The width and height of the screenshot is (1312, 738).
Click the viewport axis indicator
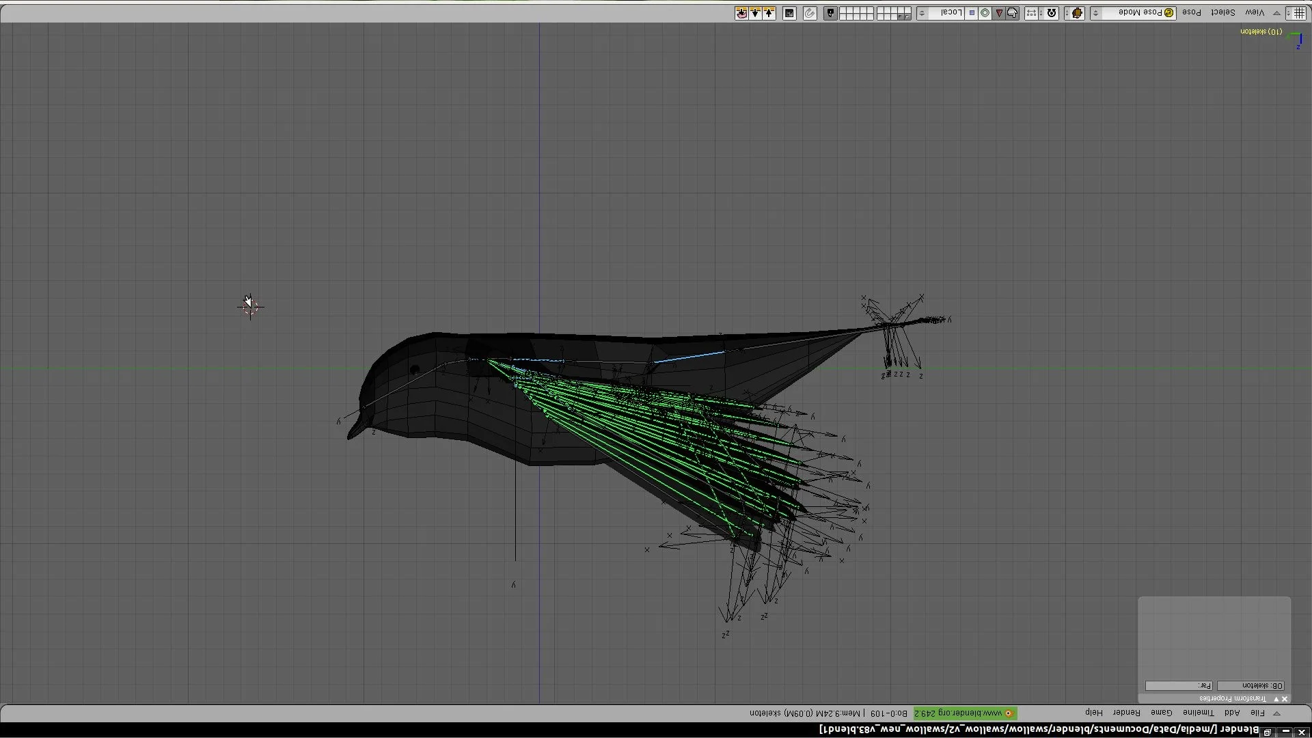(x=1296, y=40)
